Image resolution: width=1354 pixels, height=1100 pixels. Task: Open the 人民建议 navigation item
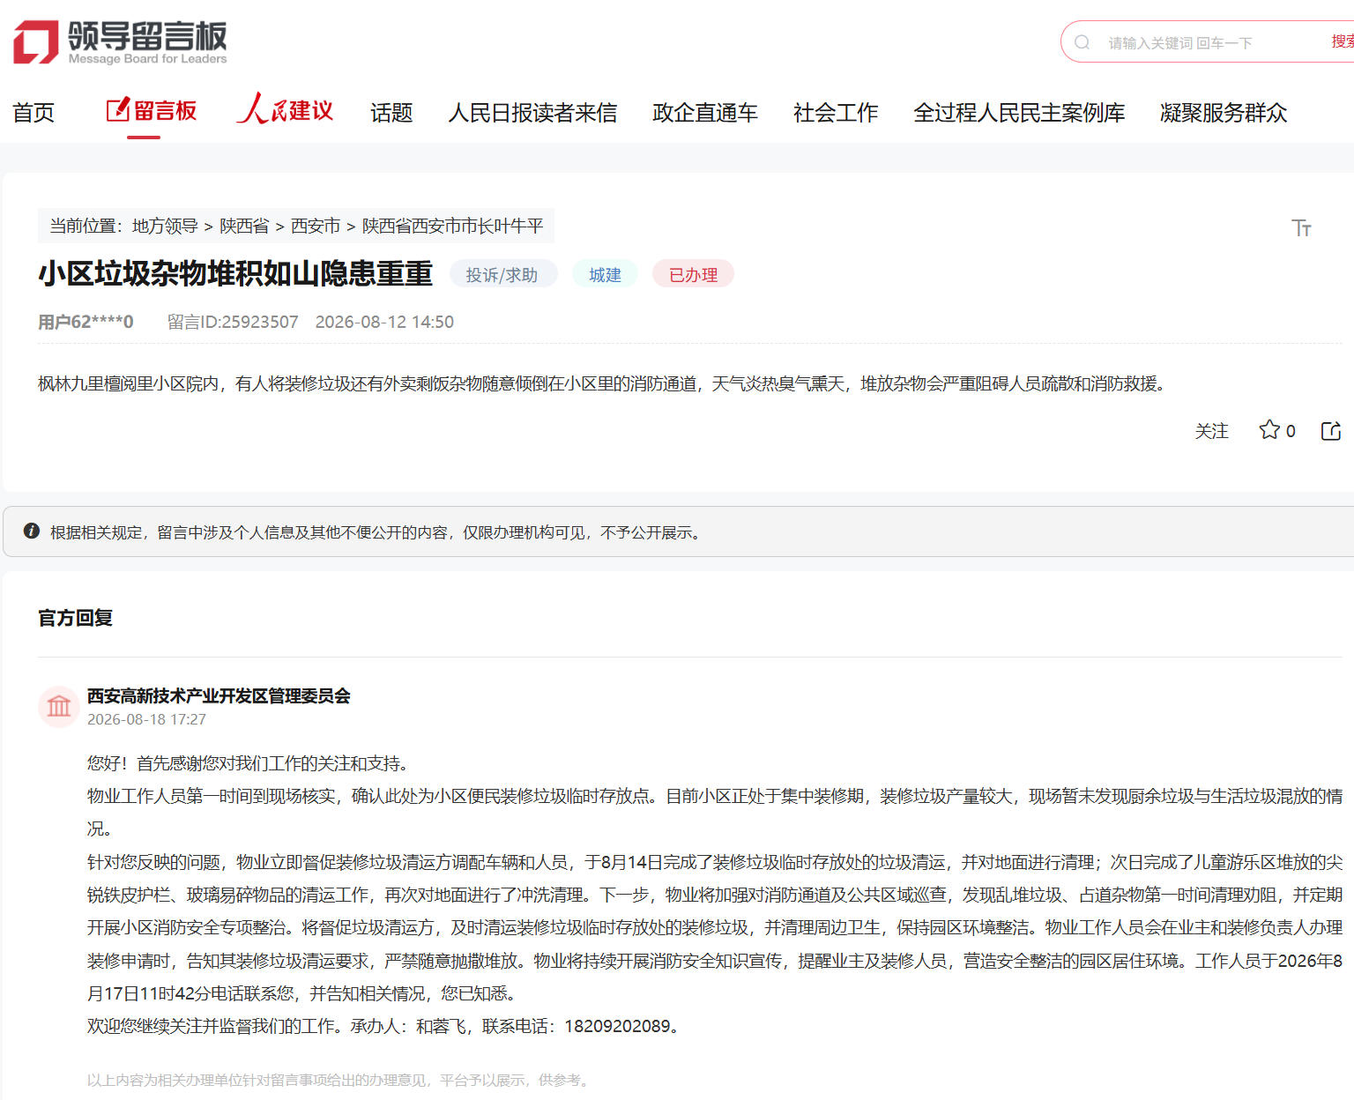pyautogui.click(x=285, y=109)
